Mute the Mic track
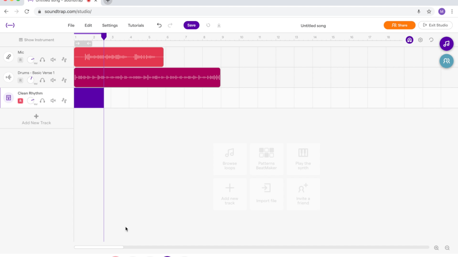This screenshot has height=257, width=458. [53, 60]
